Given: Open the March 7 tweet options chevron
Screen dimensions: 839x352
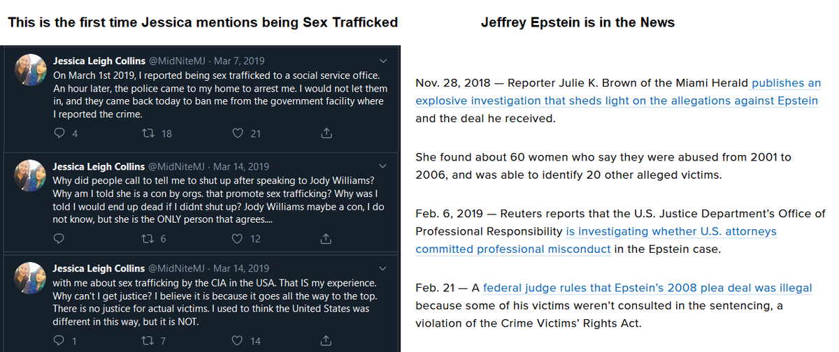Looking at the screenshot, I should pyautogui.click(x=382, y=61).
